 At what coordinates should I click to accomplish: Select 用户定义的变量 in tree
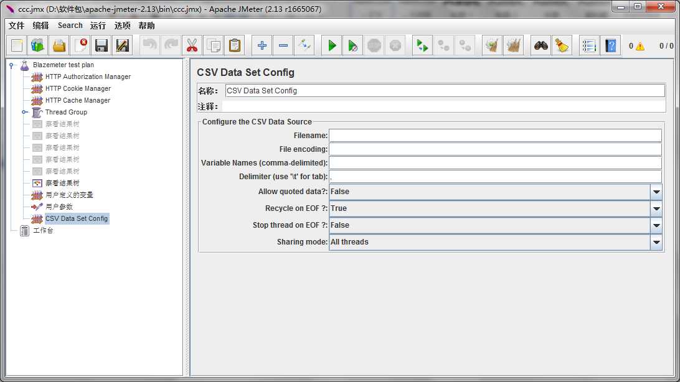(x=69, y=195)
